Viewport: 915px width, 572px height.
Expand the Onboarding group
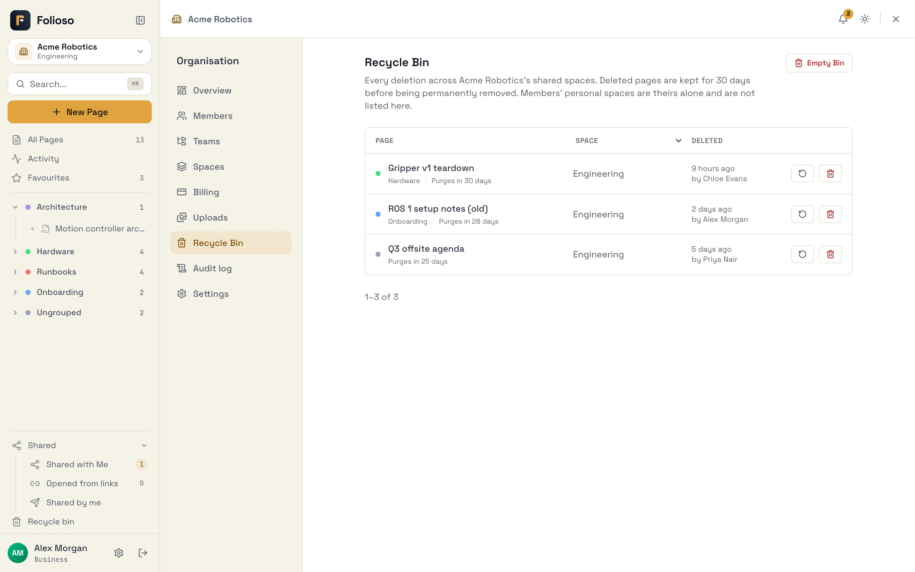(15, 292)
